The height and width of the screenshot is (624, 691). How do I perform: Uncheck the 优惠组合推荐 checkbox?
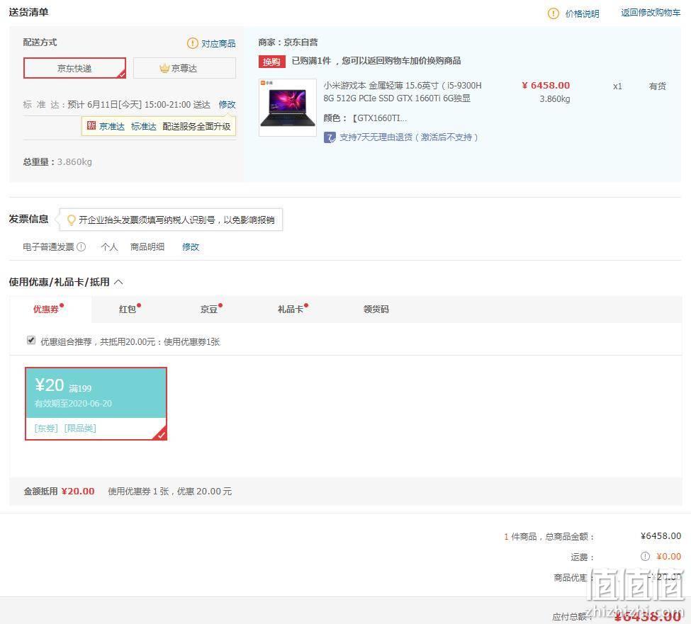[x=31, y=341]
